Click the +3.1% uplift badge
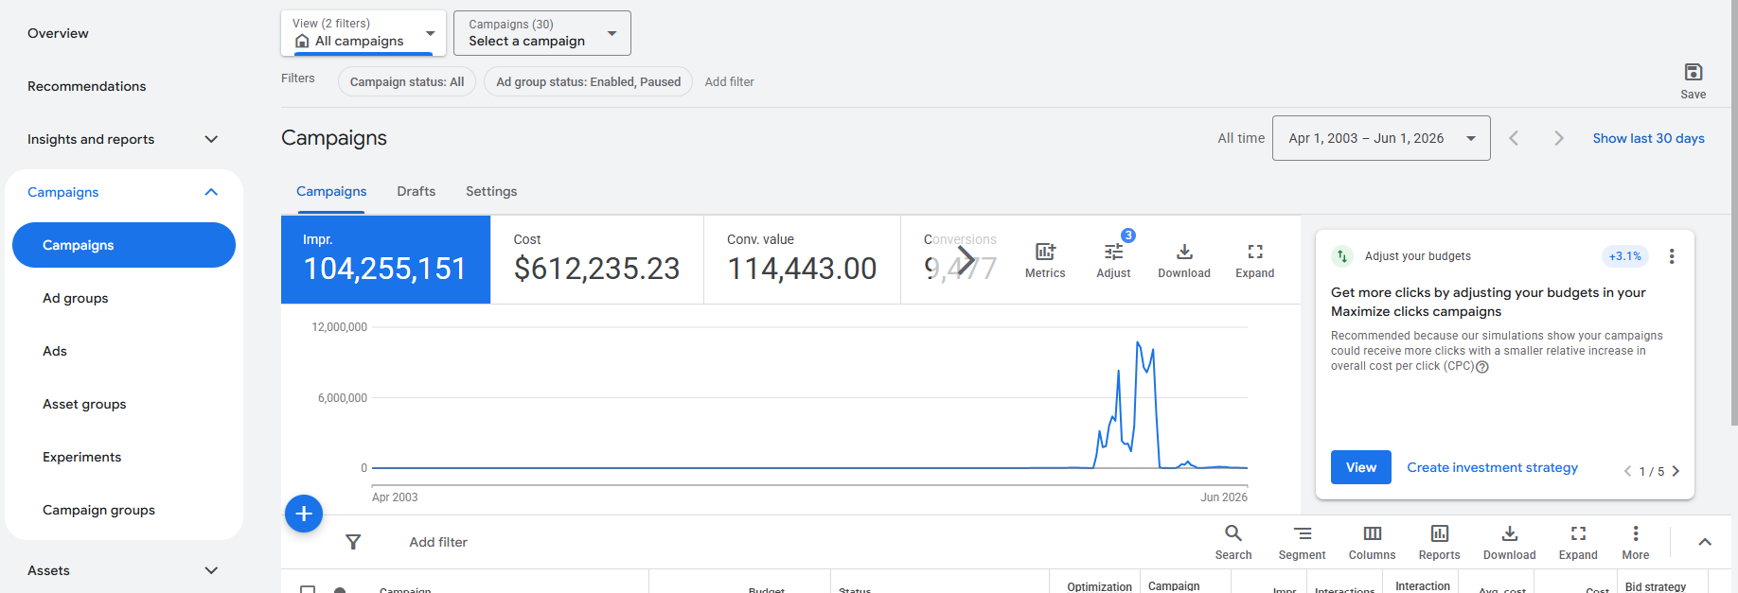Viewport: 1738px width, 593px height. (1625, 256)
